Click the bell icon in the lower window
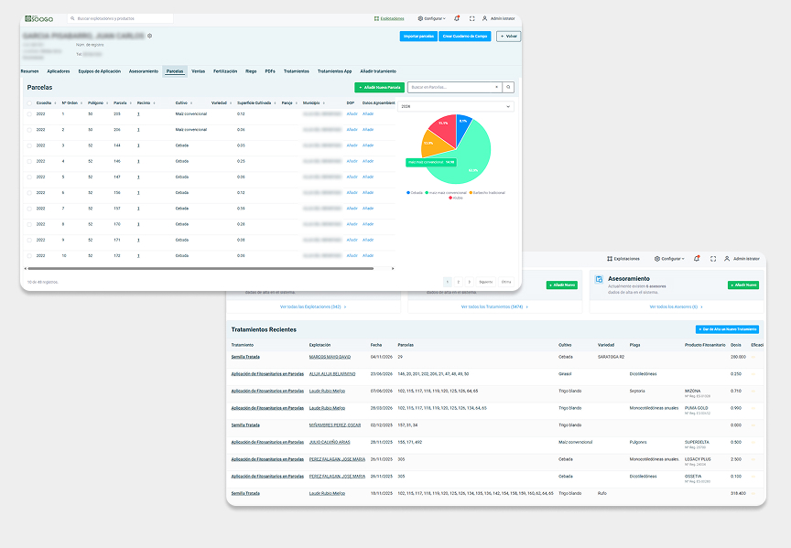791x548 pixels. (698, 259)
